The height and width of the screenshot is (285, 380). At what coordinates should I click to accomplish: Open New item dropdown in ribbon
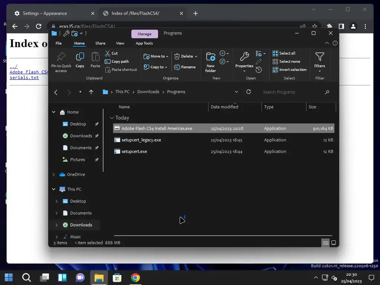(x=224, y=53)
